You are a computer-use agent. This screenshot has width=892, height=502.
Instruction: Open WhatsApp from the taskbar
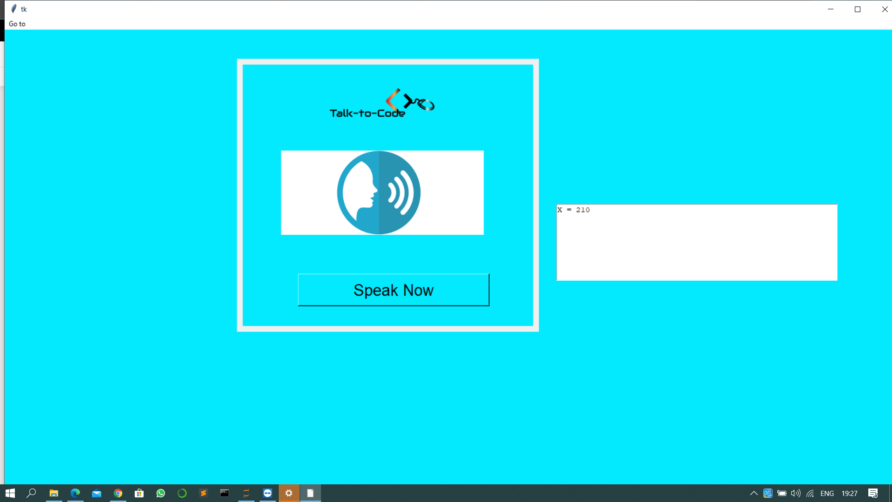161,493
